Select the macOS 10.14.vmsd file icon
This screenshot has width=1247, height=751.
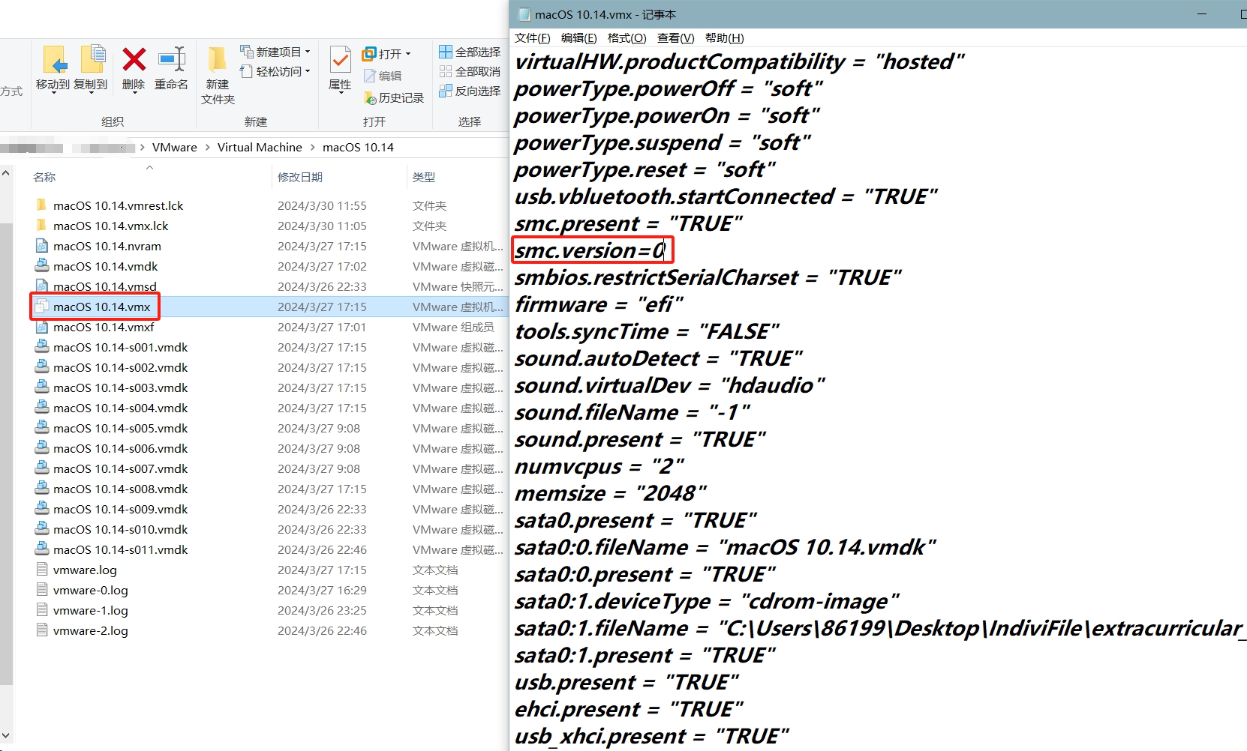[x=42, y=286]
